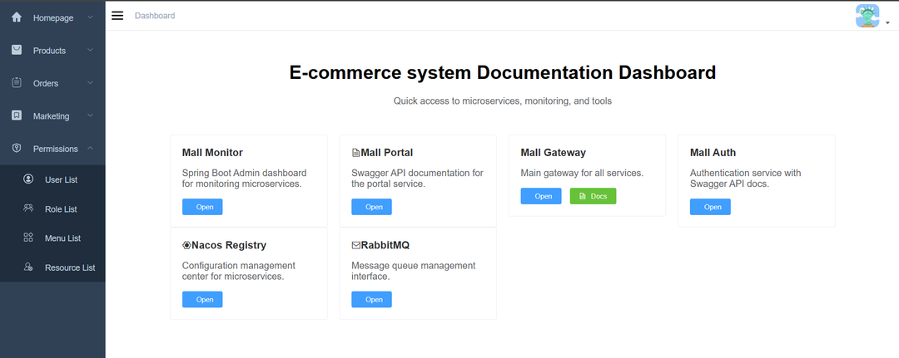The width and height of the screenshot is (899, 358).
Task: Collapse the Permissions menu chevron
Action: pos(90,149)
